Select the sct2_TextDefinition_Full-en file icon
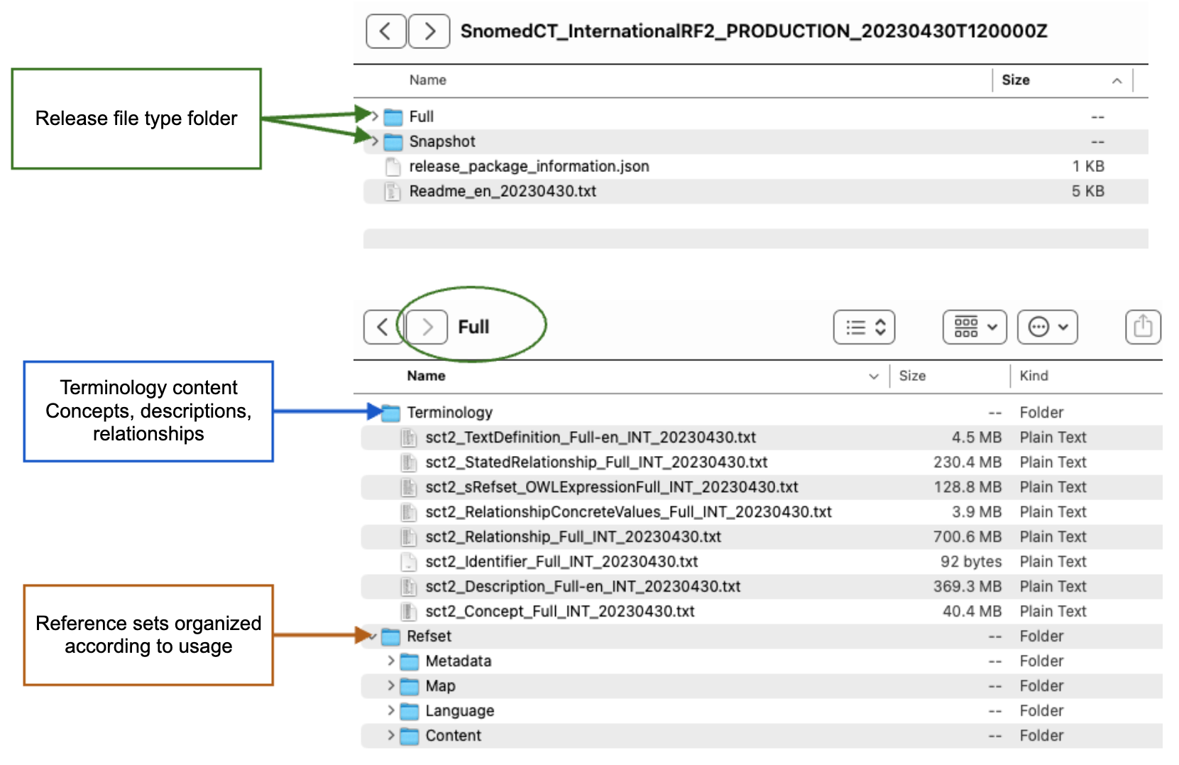The width and height of the screenshot is (1179, 765). (x=409, y=438)
